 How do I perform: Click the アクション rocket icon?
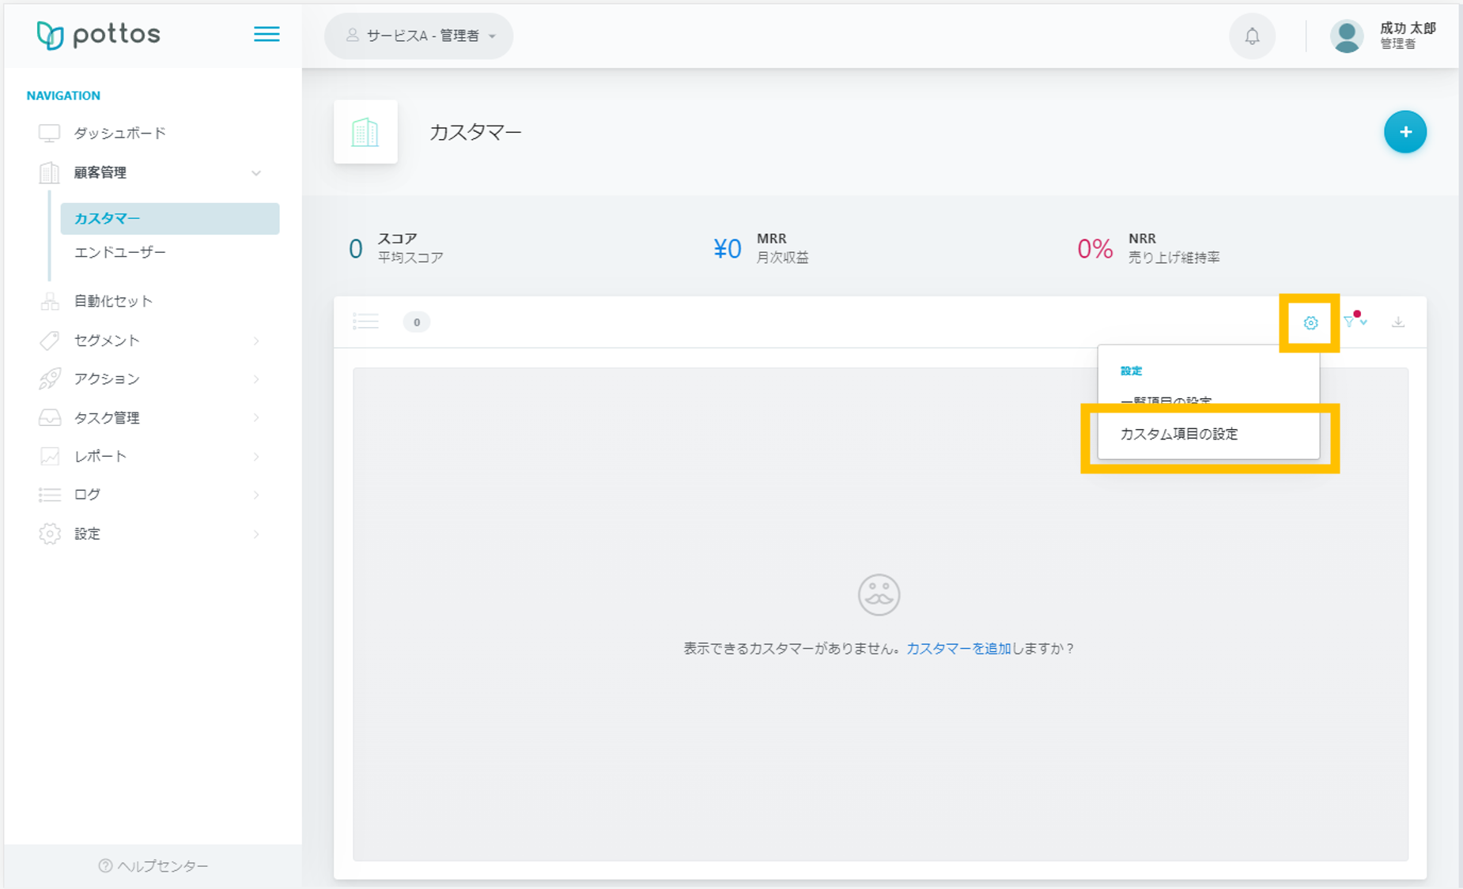50,379
